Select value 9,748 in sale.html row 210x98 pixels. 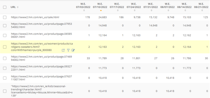click(x=171, y=17)
